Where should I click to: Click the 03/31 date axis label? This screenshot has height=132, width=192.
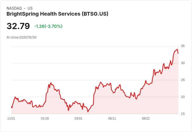79,118
